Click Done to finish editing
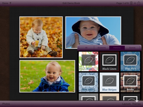 [5, 3]
